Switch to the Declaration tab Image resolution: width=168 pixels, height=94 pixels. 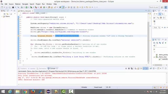tap(41, 68)
